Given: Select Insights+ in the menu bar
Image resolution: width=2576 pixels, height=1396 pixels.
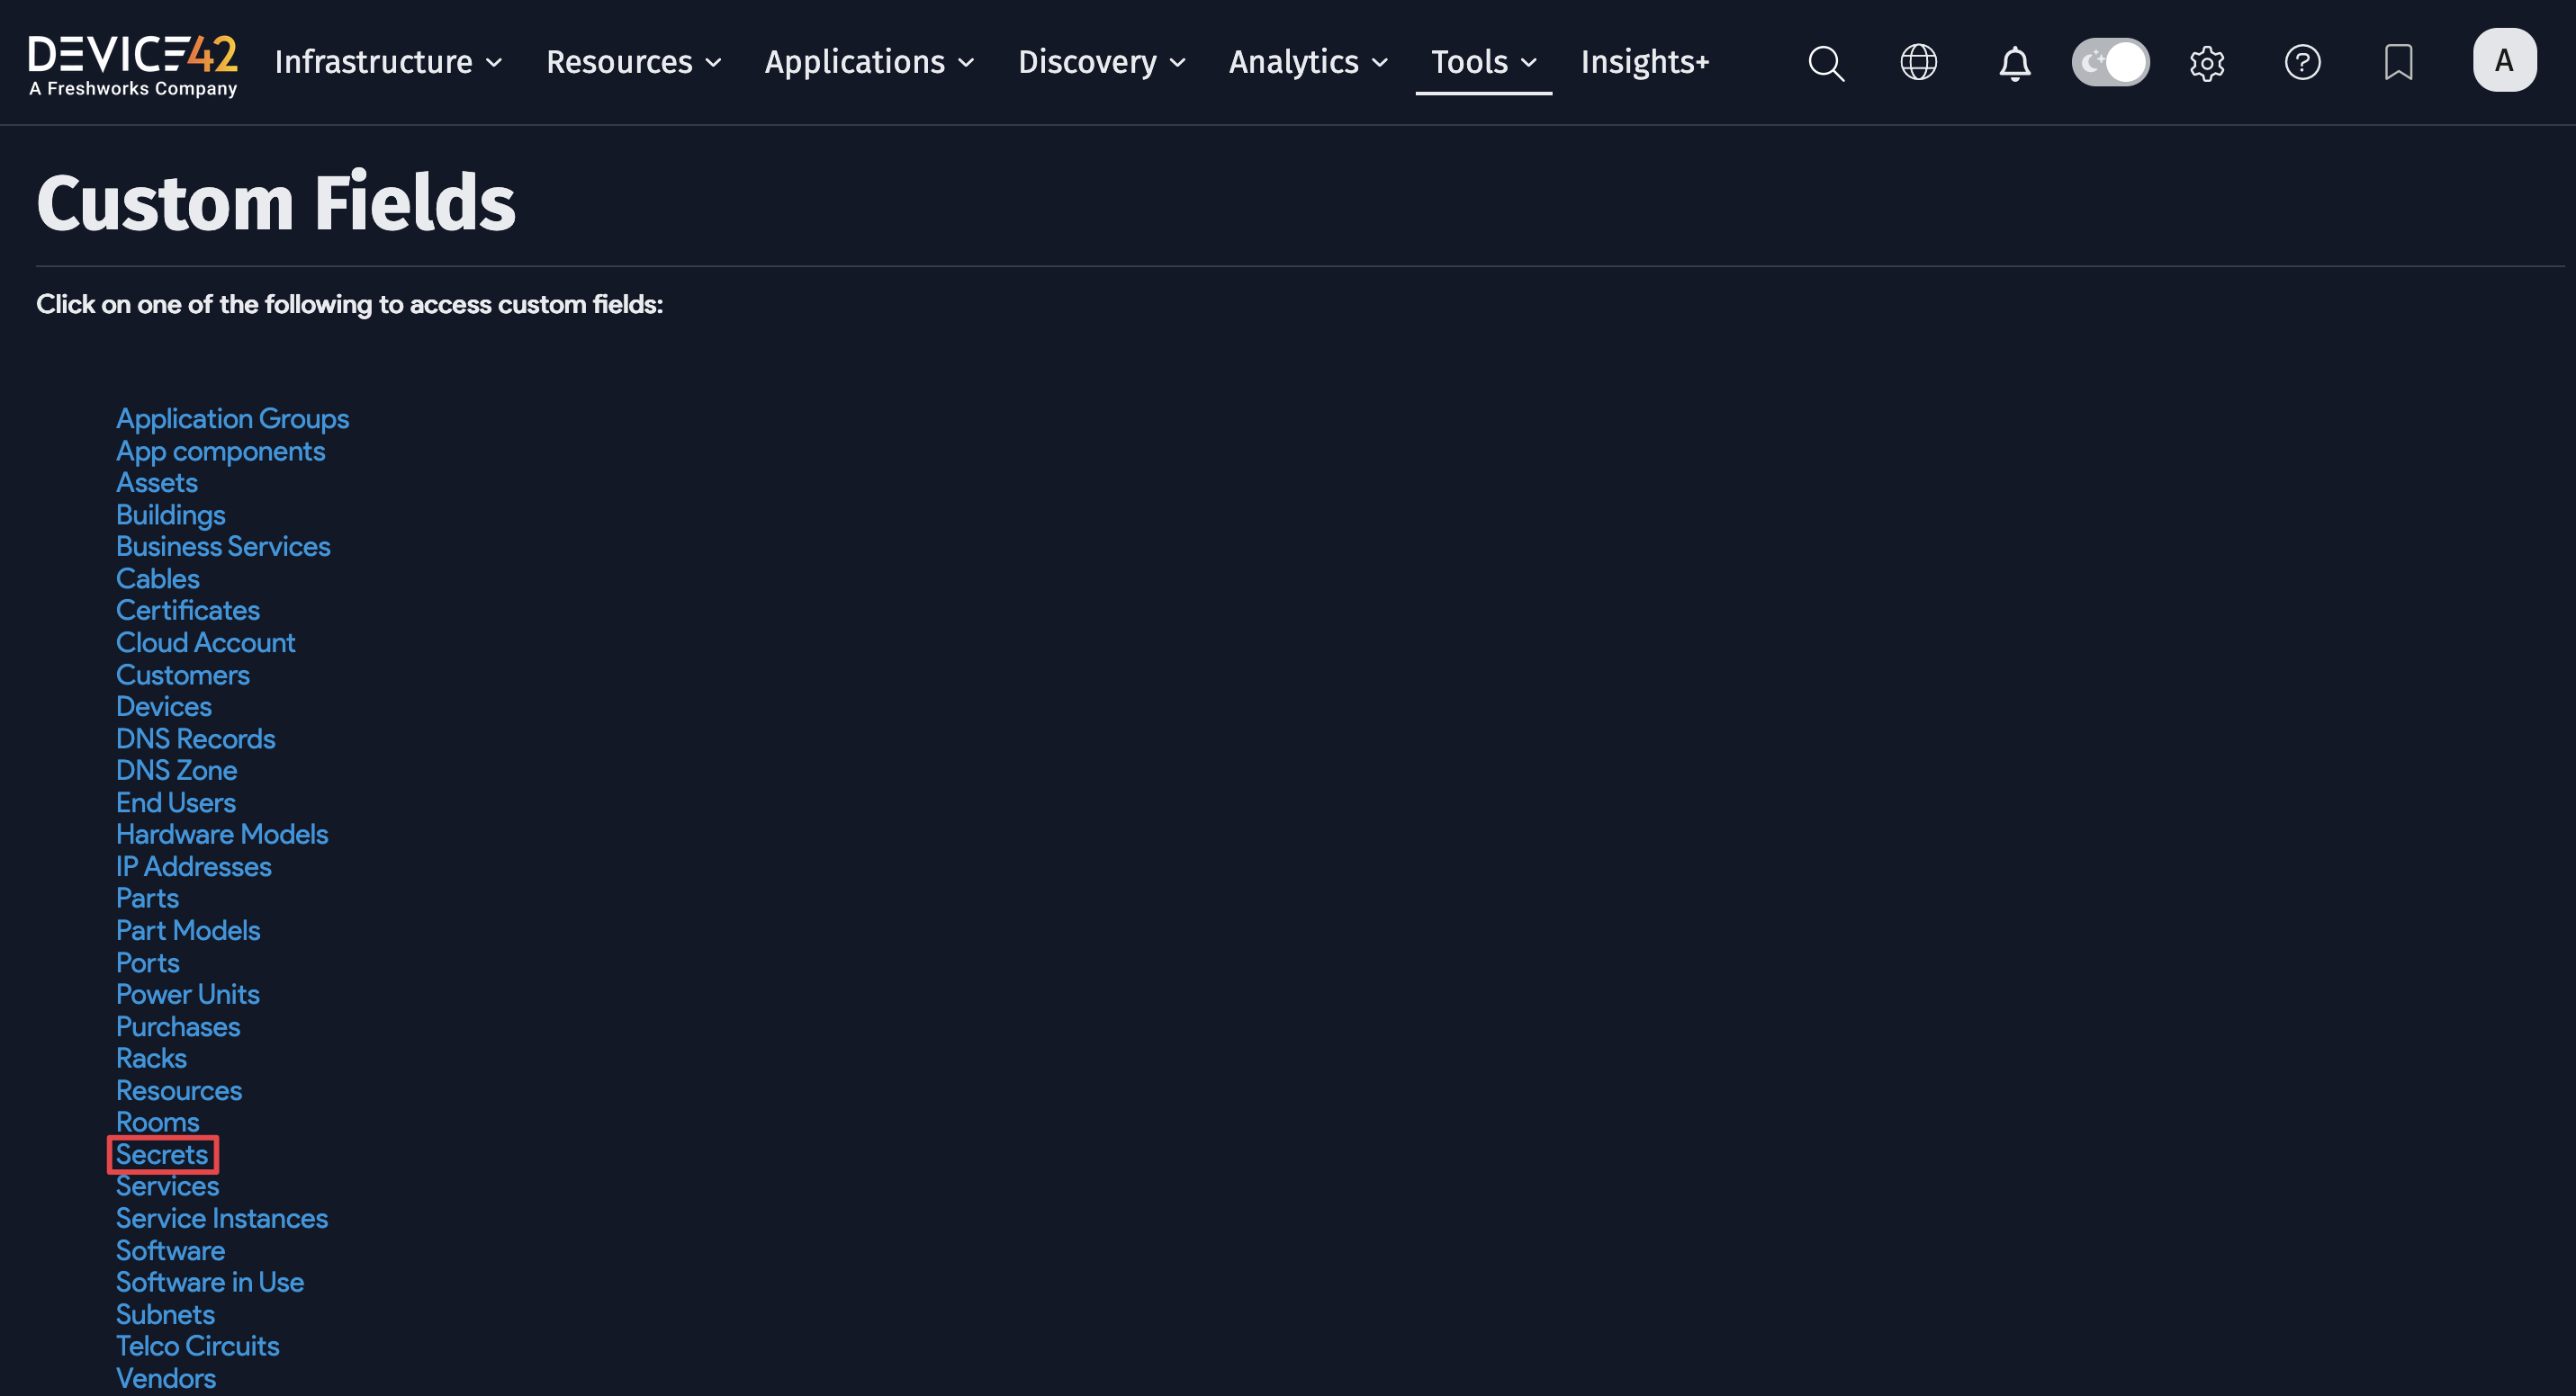Looking at the screenshot, I should [x=1644, y=62].
